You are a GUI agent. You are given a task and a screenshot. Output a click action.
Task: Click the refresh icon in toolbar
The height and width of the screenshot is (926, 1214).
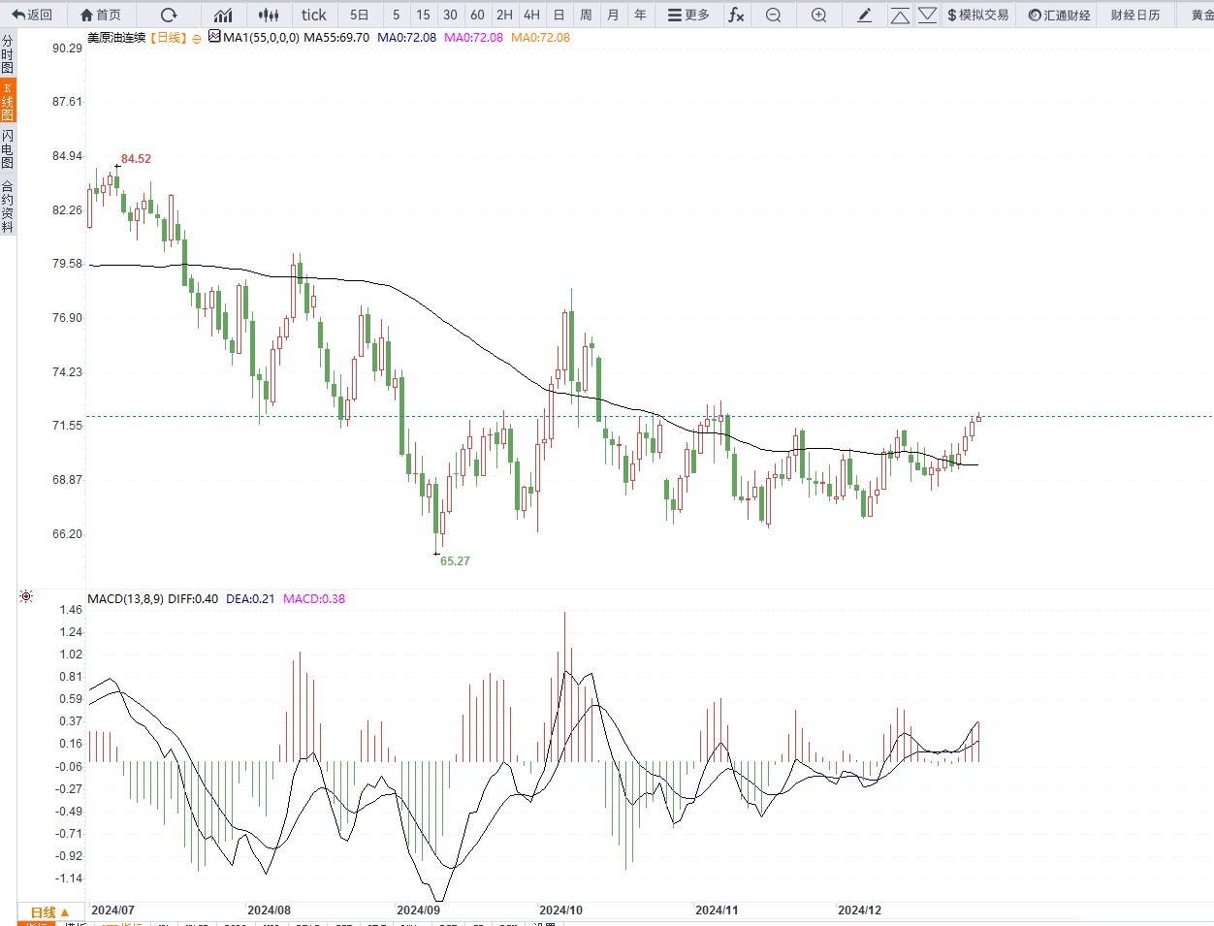[169, 15]
